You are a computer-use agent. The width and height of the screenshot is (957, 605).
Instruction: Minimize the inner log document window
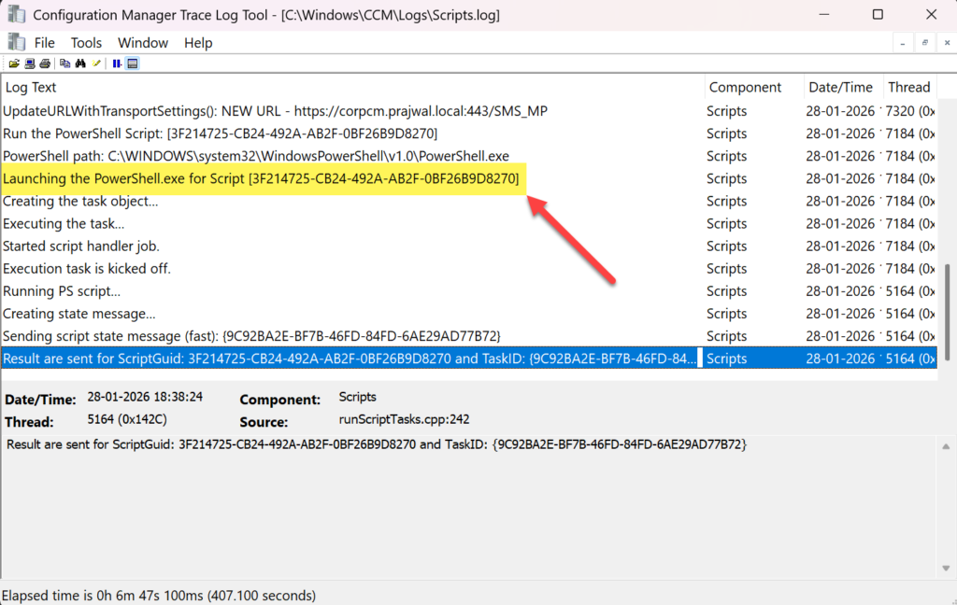pos(902,43)
